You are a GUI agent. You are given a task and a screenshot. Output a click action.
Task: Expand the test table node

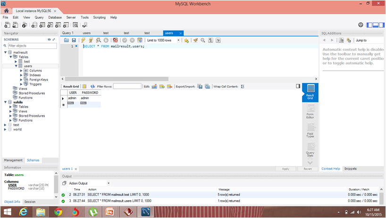pyautogui.click(x=16, y=61)
